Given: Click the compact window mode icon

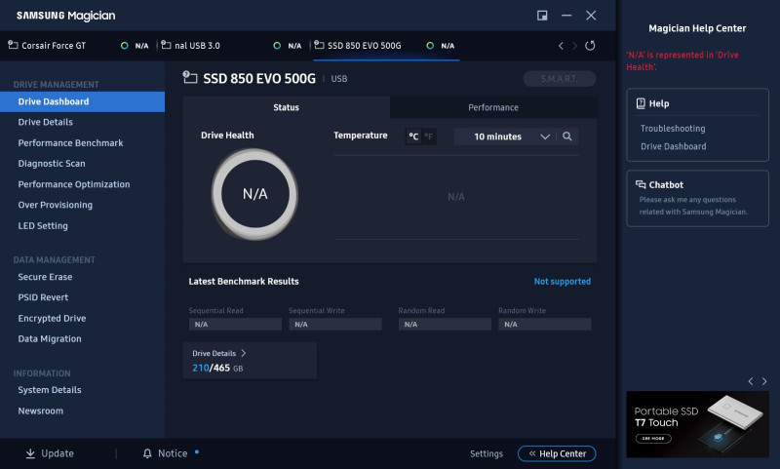Looking at the screenshot, I should tap(542, 16).
